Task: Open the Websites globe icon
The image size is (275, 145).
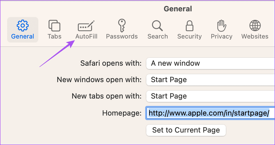Action: click(255, 25)
